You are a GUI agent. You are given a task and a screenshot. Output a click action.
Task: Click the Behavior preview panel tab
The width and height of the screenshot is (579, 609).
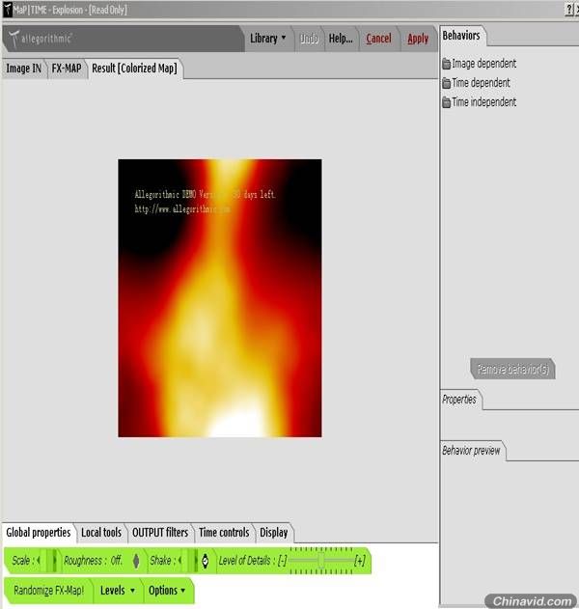471,451
